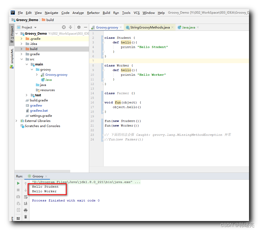Screen dimensions: 258x230
Task: Open the View menu
Action: tap(38, 13)
